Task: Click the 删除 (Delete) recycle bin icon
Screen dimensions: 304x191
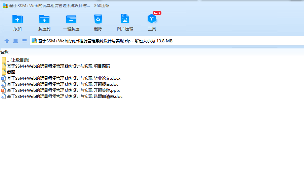Action: pos(98,19)
